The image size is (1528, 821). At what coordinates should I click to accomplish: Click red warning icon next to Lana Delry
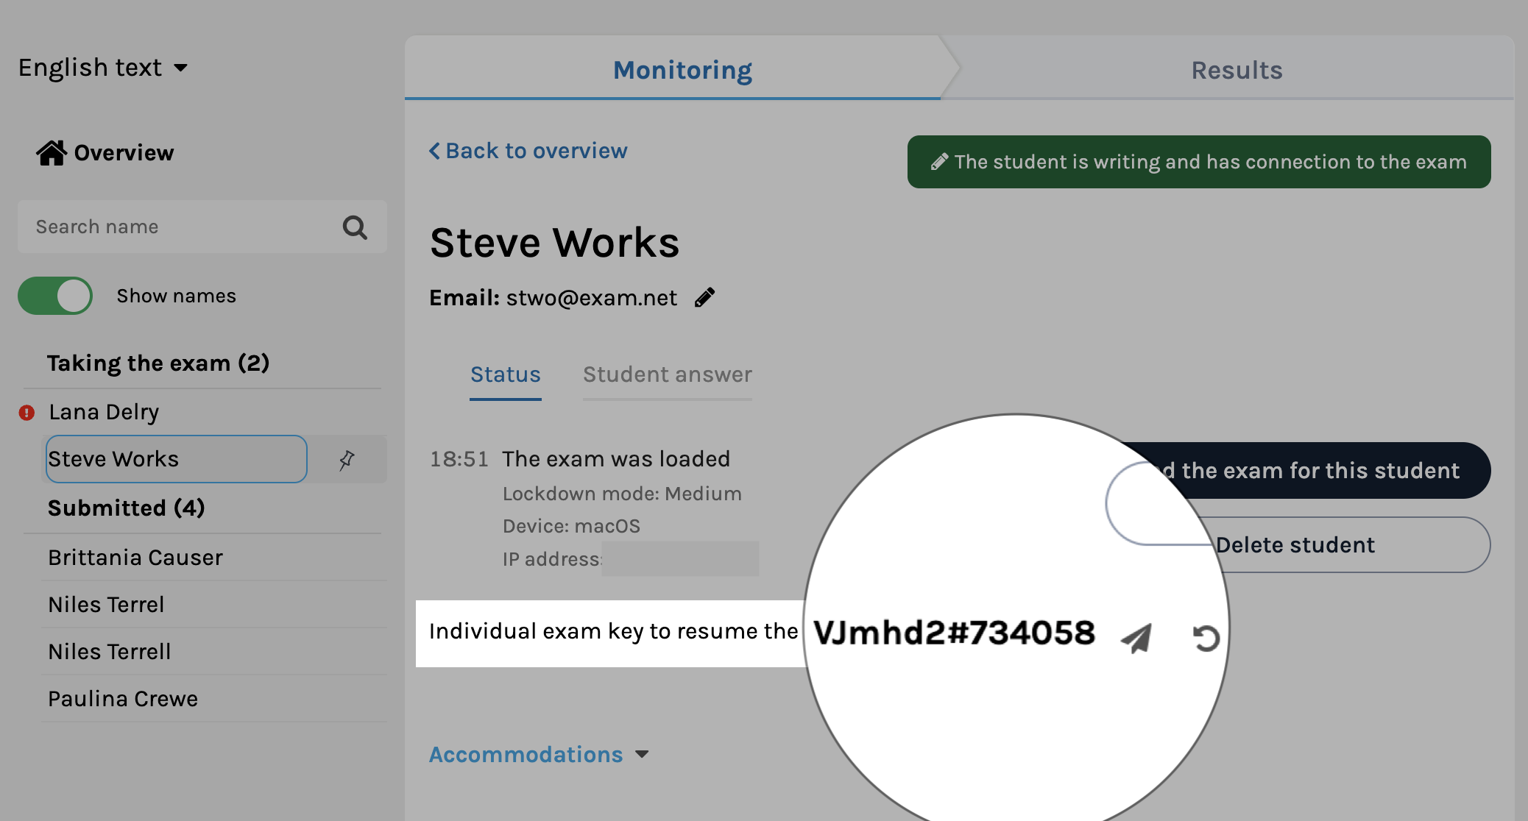point(27,413)
